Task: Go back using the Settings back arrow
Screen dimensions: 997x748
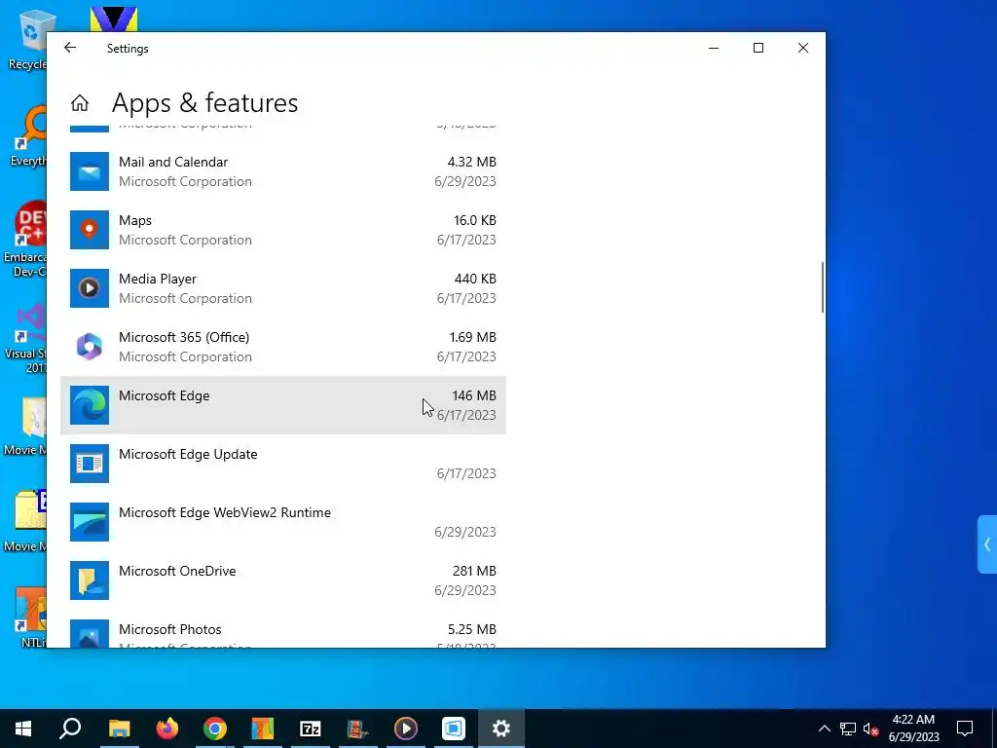Action: (x=70, y=48)
